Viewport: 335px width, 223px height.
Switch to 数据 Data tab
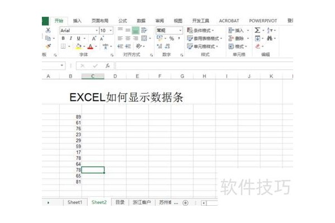[x=141, y=21]
